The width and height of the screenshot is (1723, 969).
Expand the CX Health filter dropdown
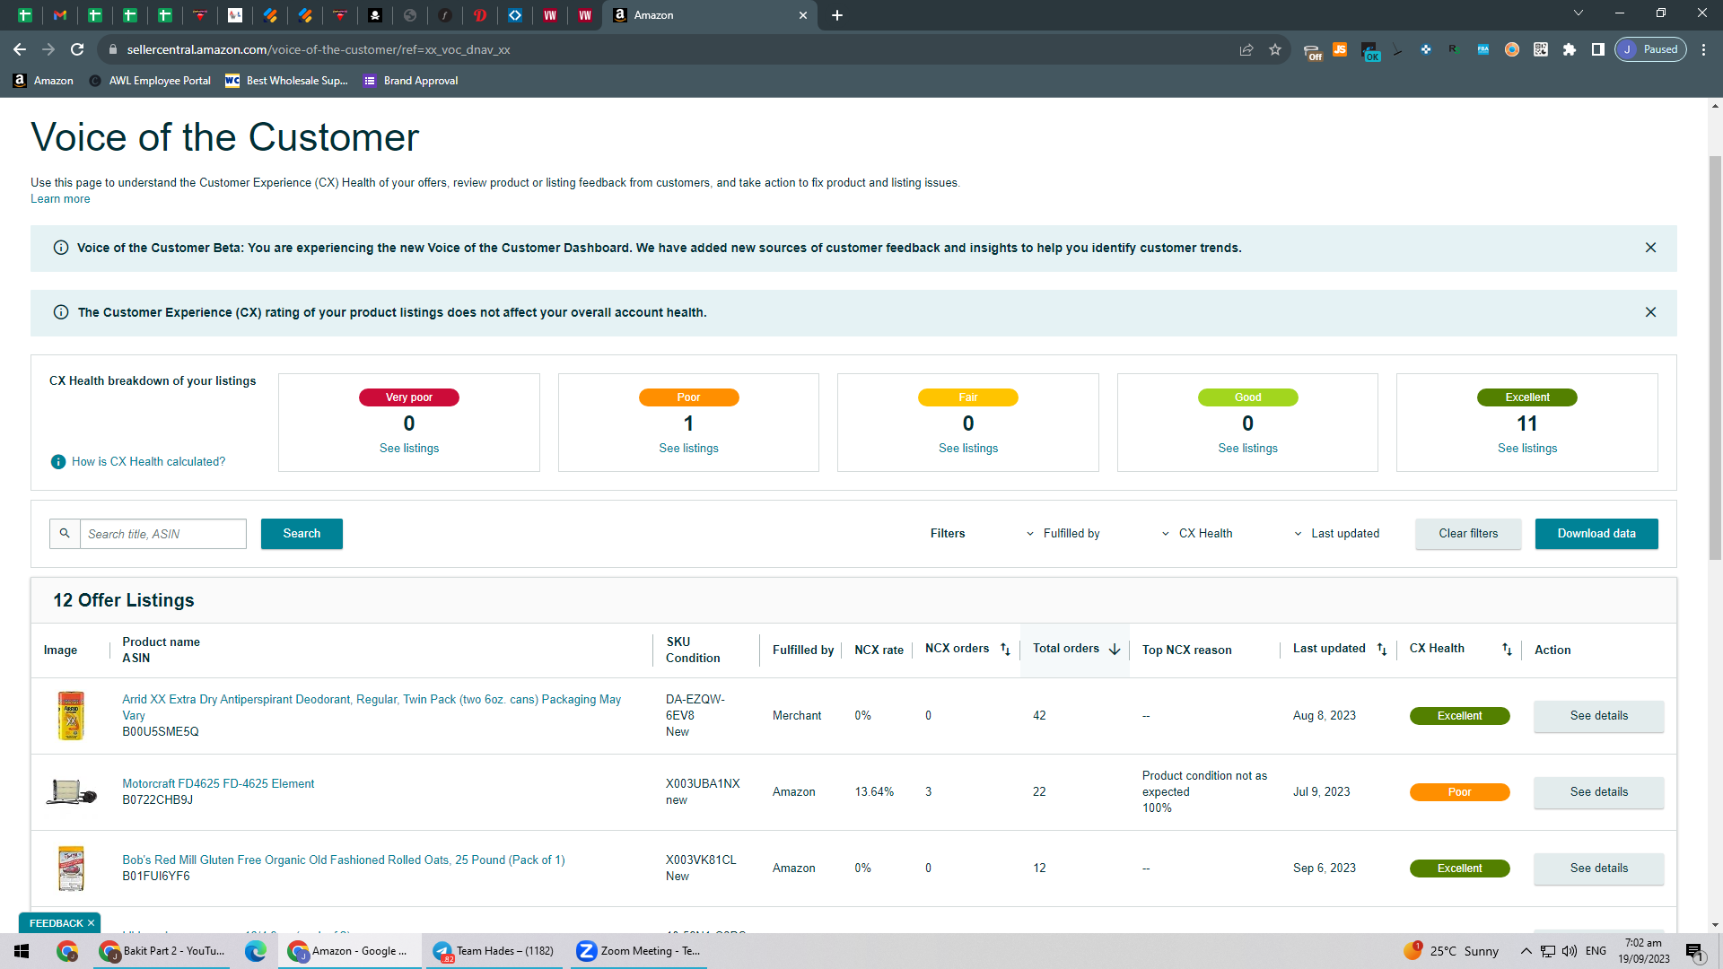(x=1197, y=534)
